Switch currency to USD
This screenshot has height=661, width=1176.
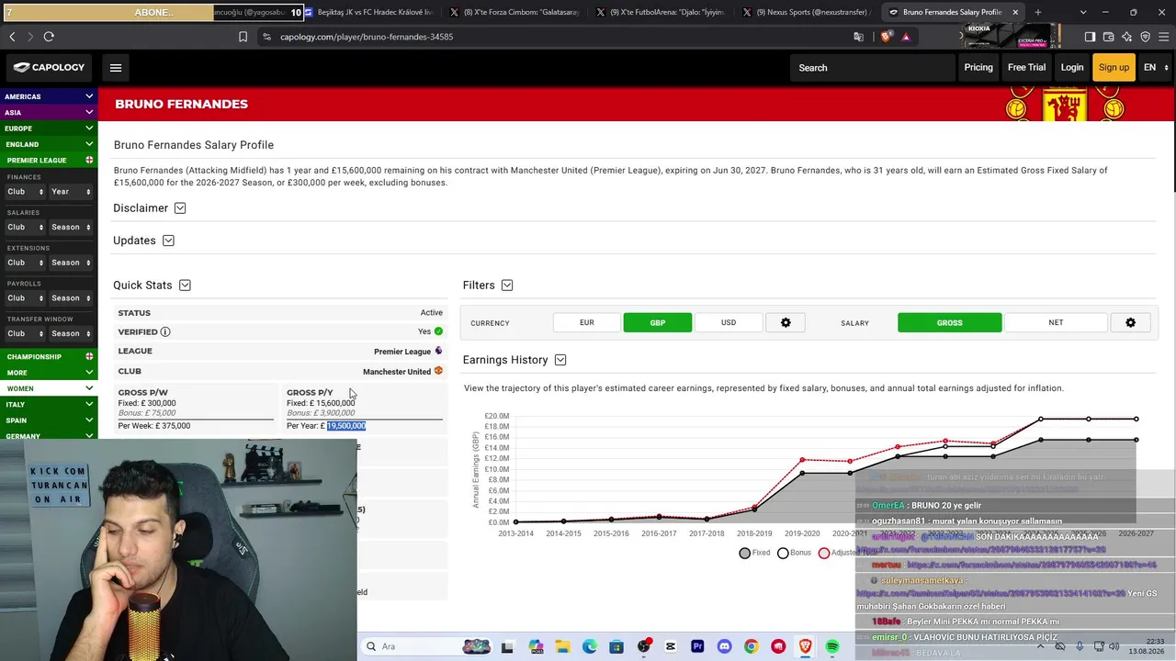click(729, 323)
